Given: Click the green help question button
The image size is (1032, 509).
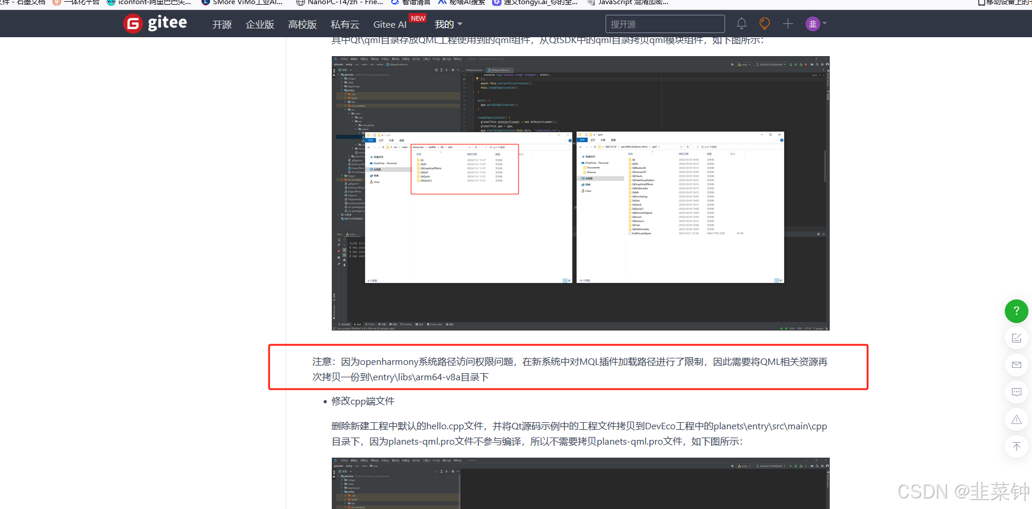Looking at the screenshot, I should (1017, 311).
